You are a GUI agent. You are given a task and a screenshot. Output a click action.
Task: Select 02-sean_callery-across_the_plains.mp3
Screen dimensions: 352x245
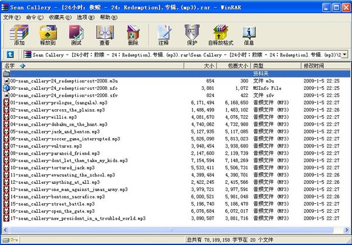point(57,110)
